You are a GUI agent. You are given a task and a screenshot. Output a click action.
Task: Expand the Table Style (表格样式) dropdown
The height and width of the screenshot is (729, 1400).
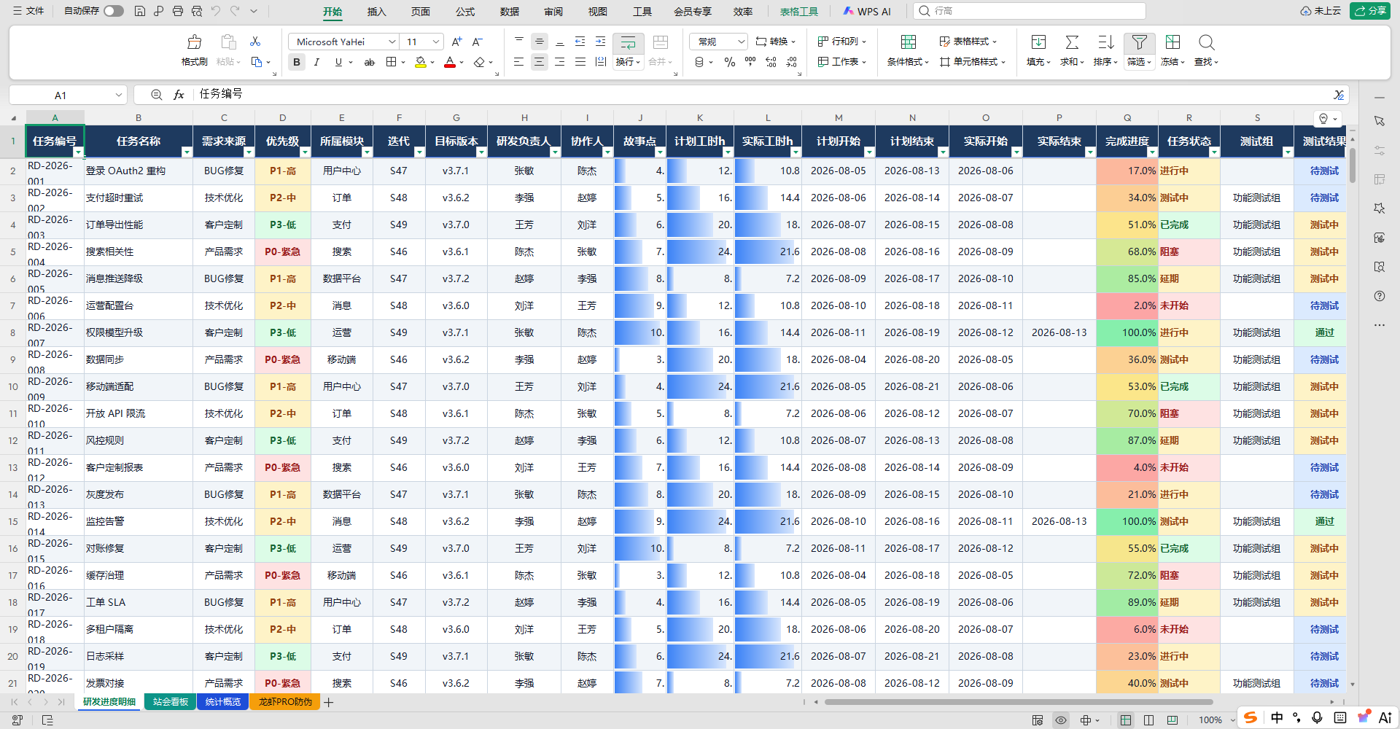click(x=968, y=42)
